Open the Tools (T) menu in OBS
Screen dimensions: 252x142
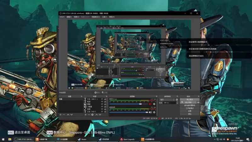(105, 17)
